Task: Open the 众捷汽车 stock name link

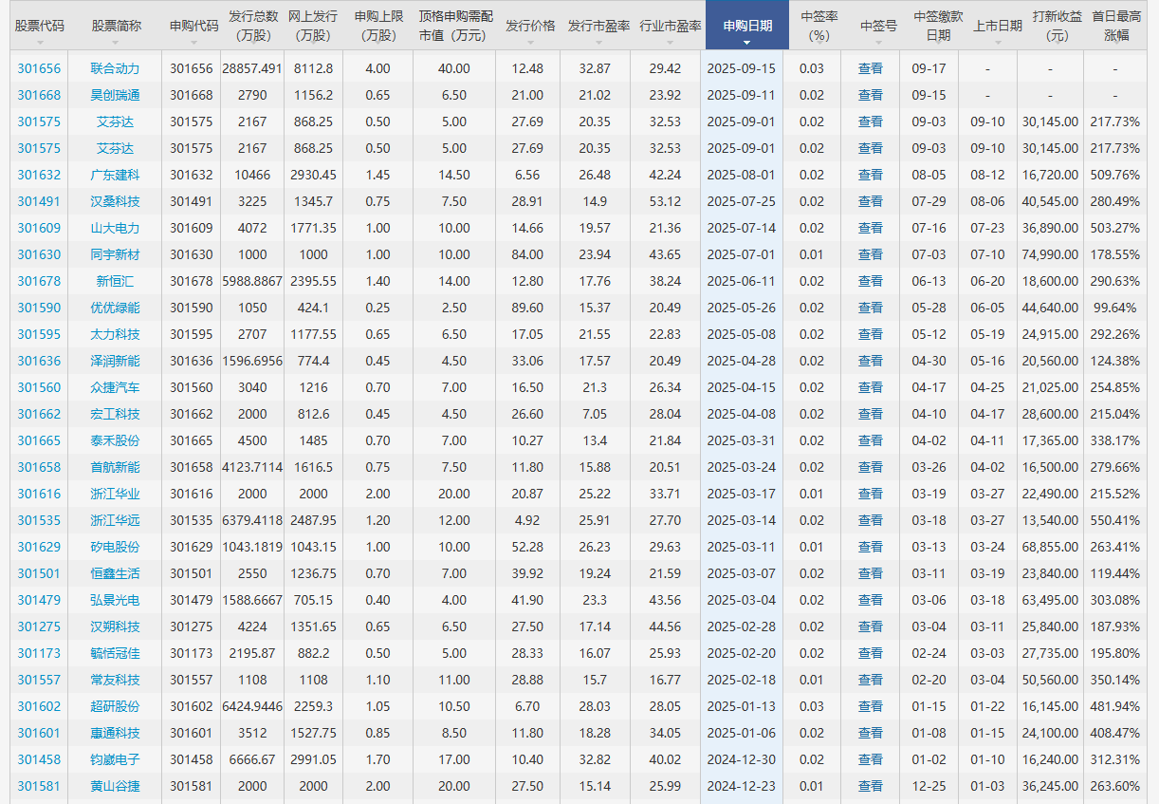Action: click(x=115, y=387)
